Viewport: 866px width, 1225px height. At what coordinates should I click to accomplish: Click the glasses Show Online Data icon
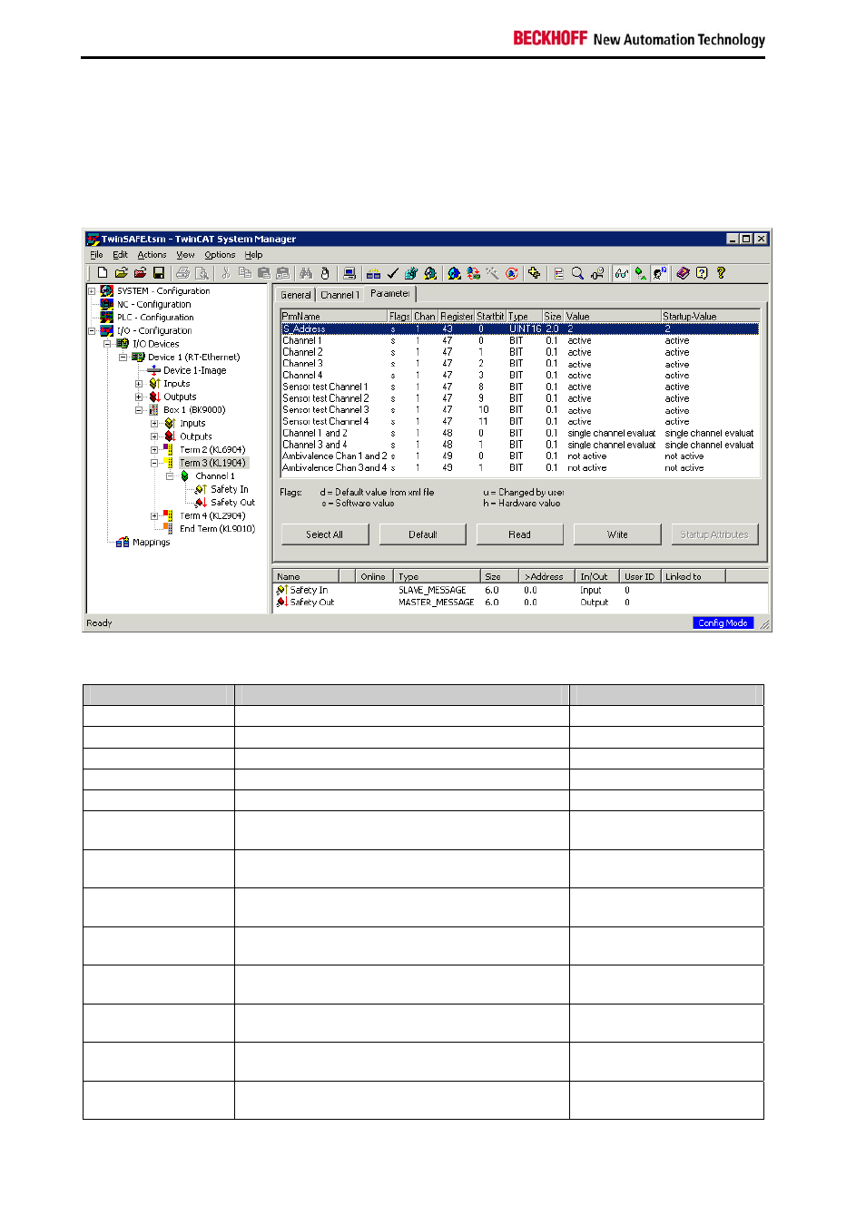tap(622, 272)
